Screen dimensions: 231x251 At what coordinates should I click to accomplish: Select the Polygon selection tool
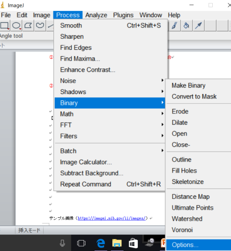28,26
